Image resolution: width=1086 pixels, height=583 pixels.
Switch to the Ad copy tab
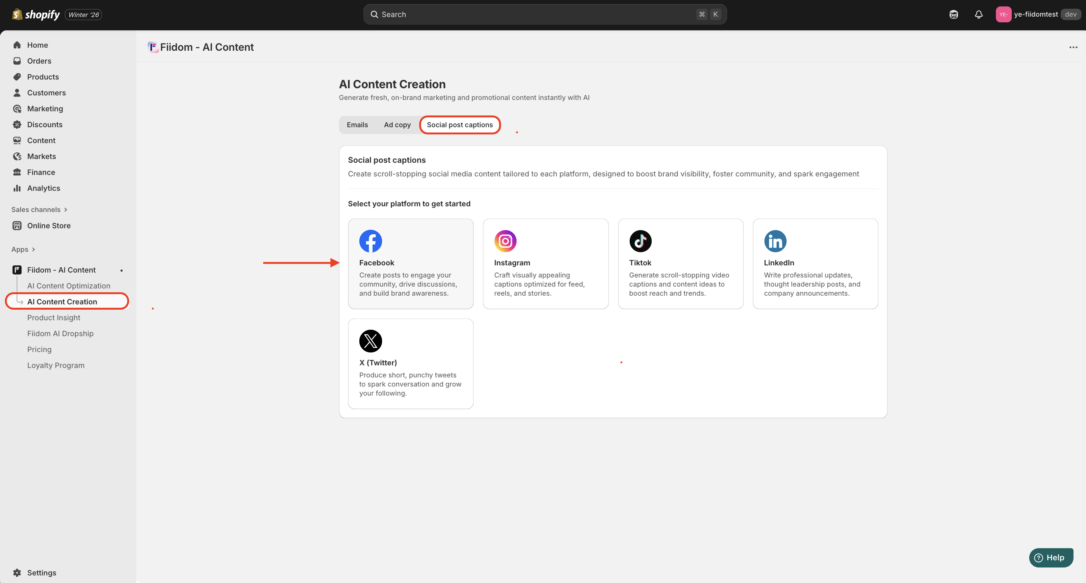point(397,125)
